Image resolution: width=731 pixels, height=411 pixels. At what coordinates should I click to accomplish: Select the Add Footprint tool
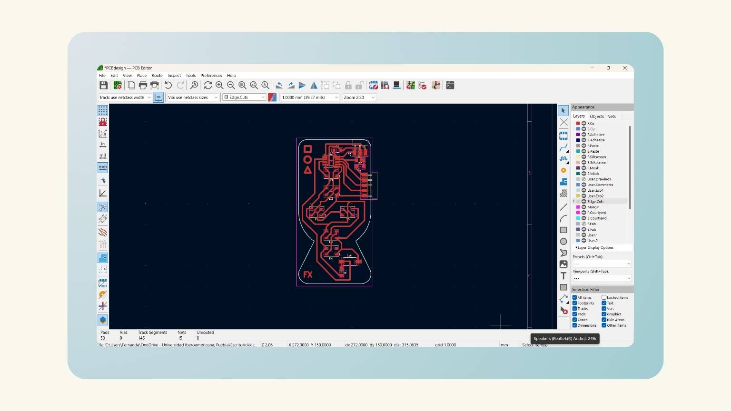pyautogui.click(x=563, y=136)
